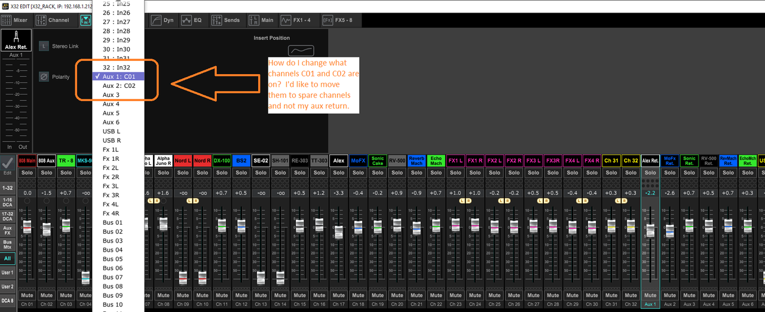The width and height of the screenshot is (765, 312).
Task: Click the Edit checkmark icon
Action: (x=8, y=164)
